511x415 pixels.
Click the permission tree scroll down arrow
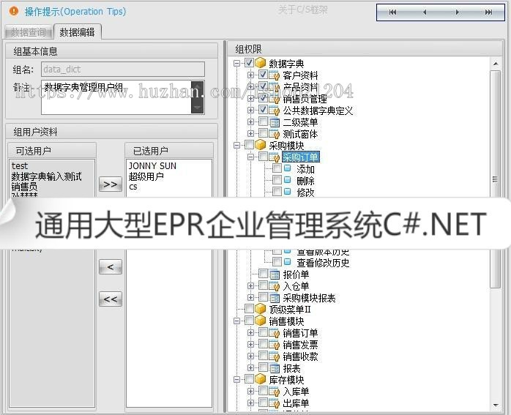496,405
